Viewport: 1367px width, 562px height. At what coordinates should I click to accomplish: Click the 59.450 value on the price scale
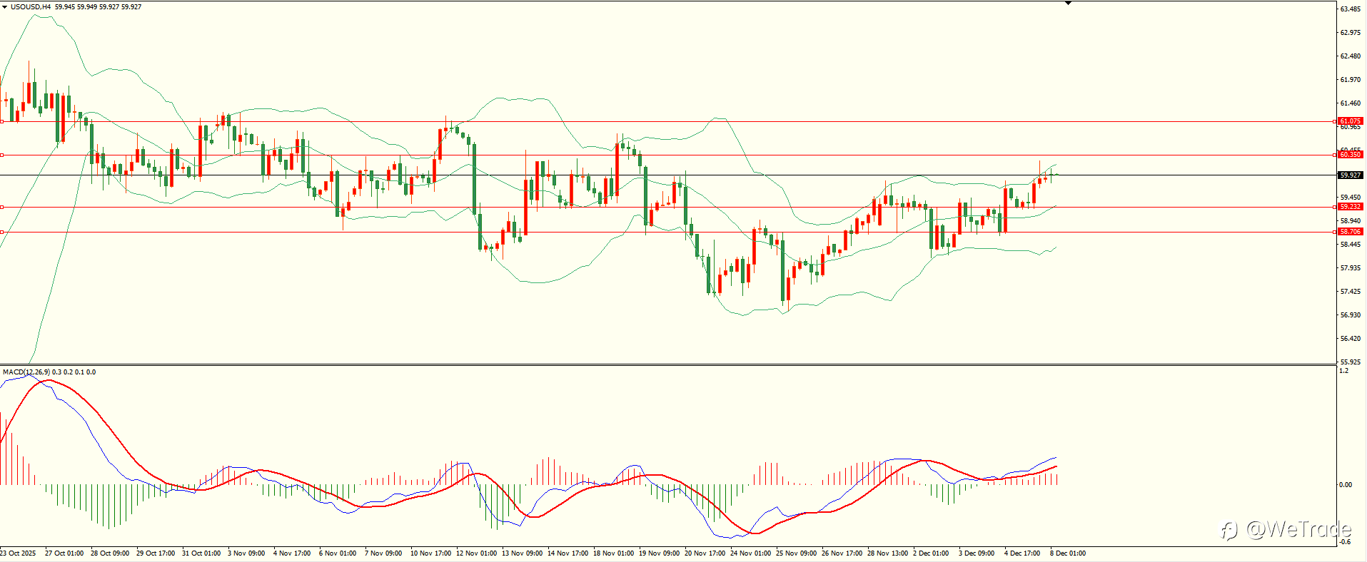click(1351, 198)
